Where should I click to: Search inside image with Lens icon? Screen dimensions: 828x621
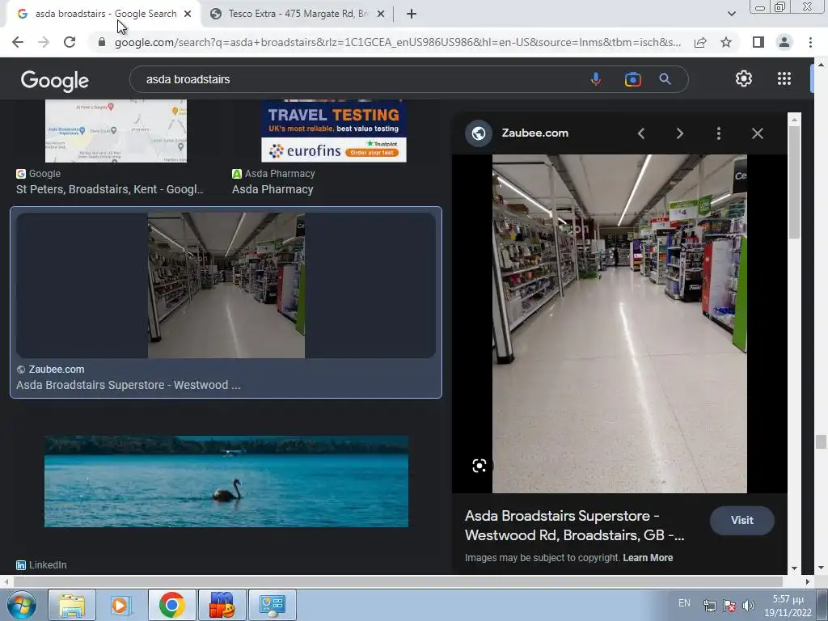coord(479,466)
